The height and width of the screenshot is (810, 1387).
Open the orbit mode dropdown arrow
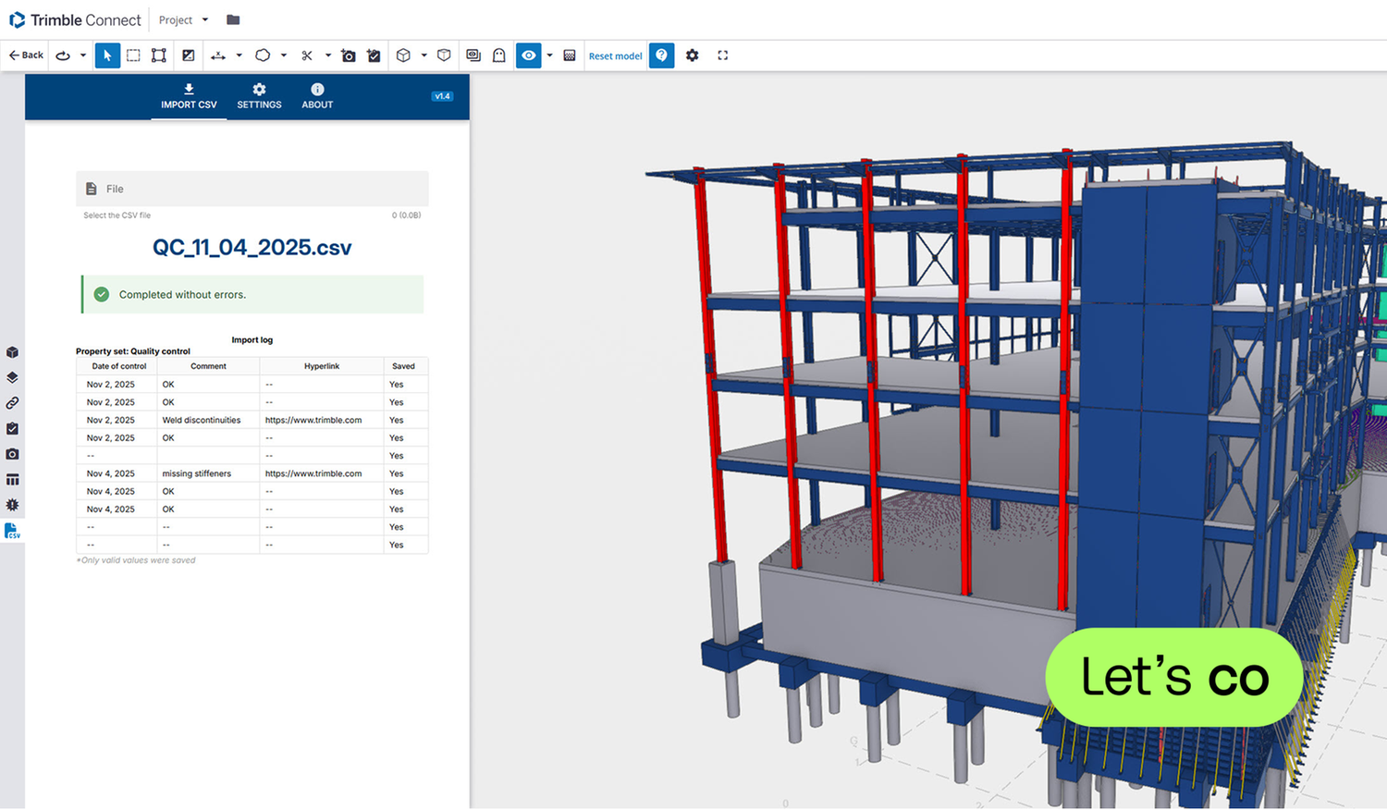(83, 55)
